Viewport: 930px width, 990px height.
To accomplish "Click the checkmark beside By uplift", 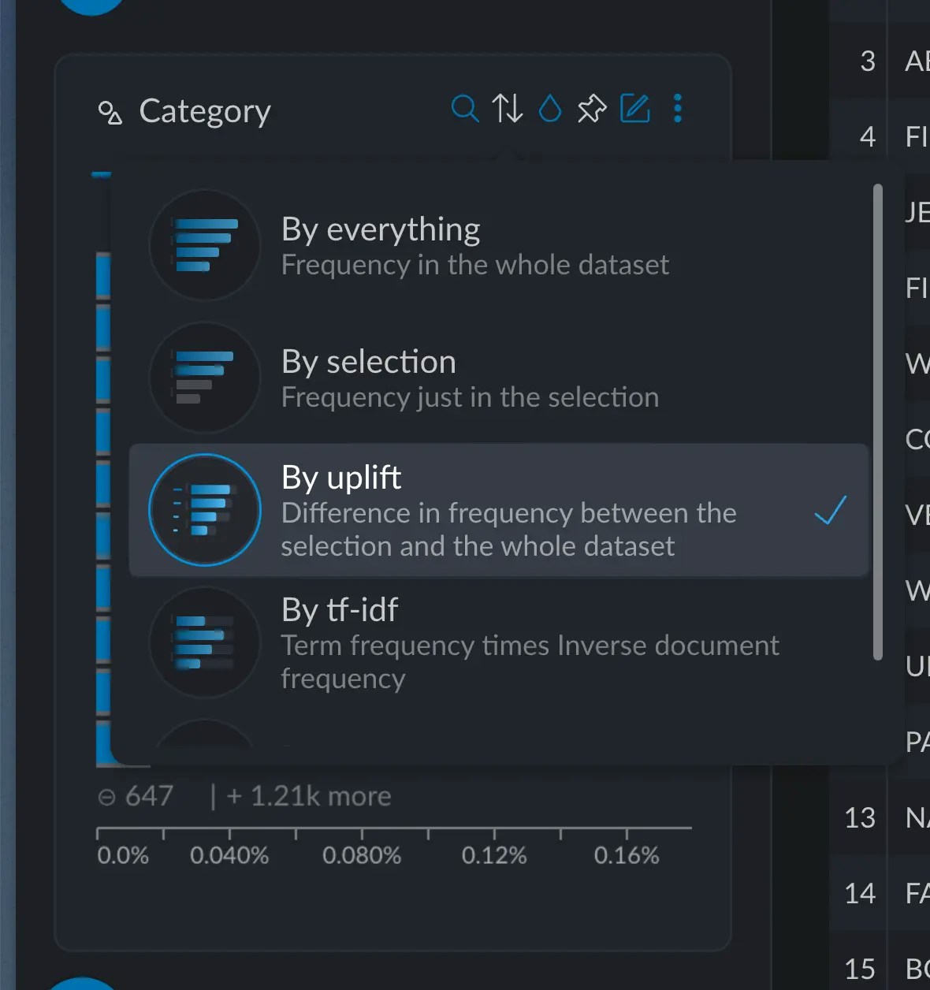I will [829, 512].
